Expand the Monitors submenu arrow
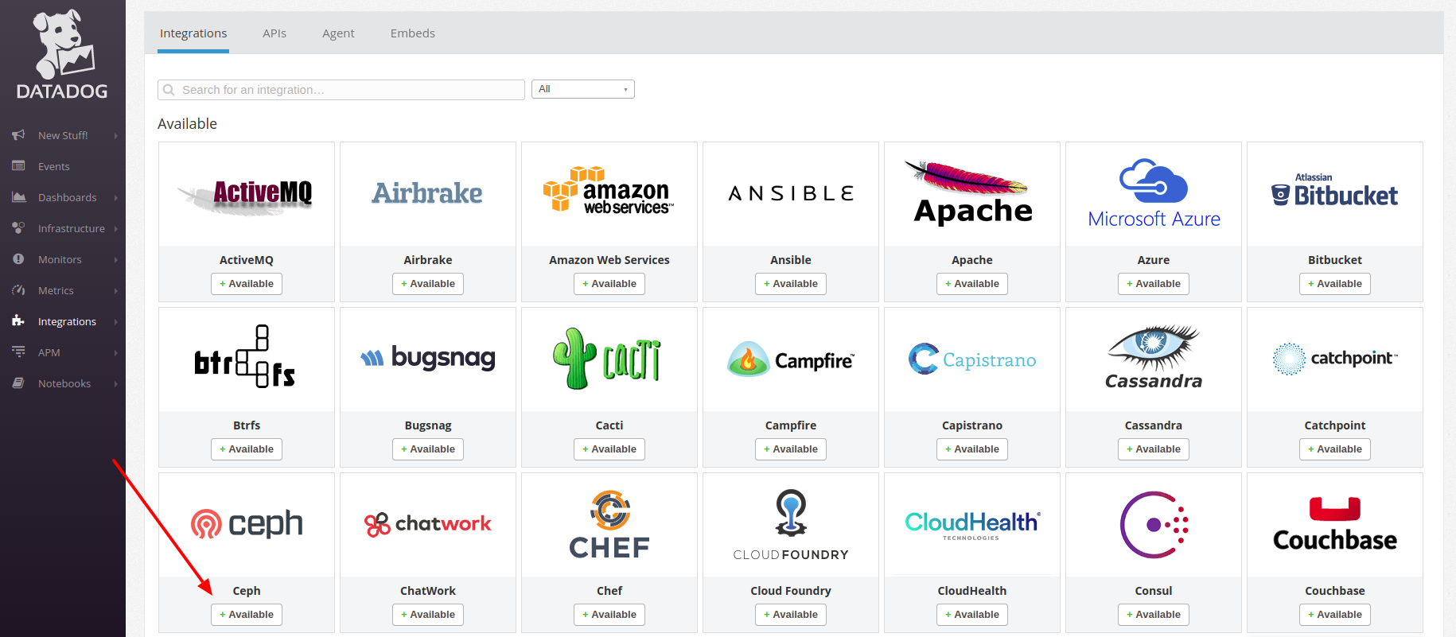 pos(116,260)
